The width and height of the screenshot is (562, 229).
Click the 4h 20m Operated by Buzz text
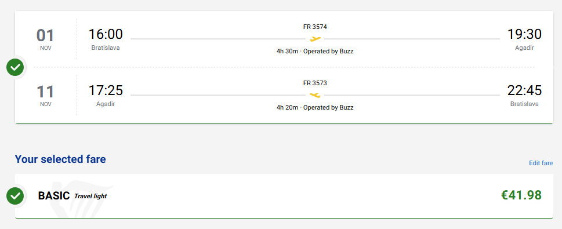(x=315, y=107)
